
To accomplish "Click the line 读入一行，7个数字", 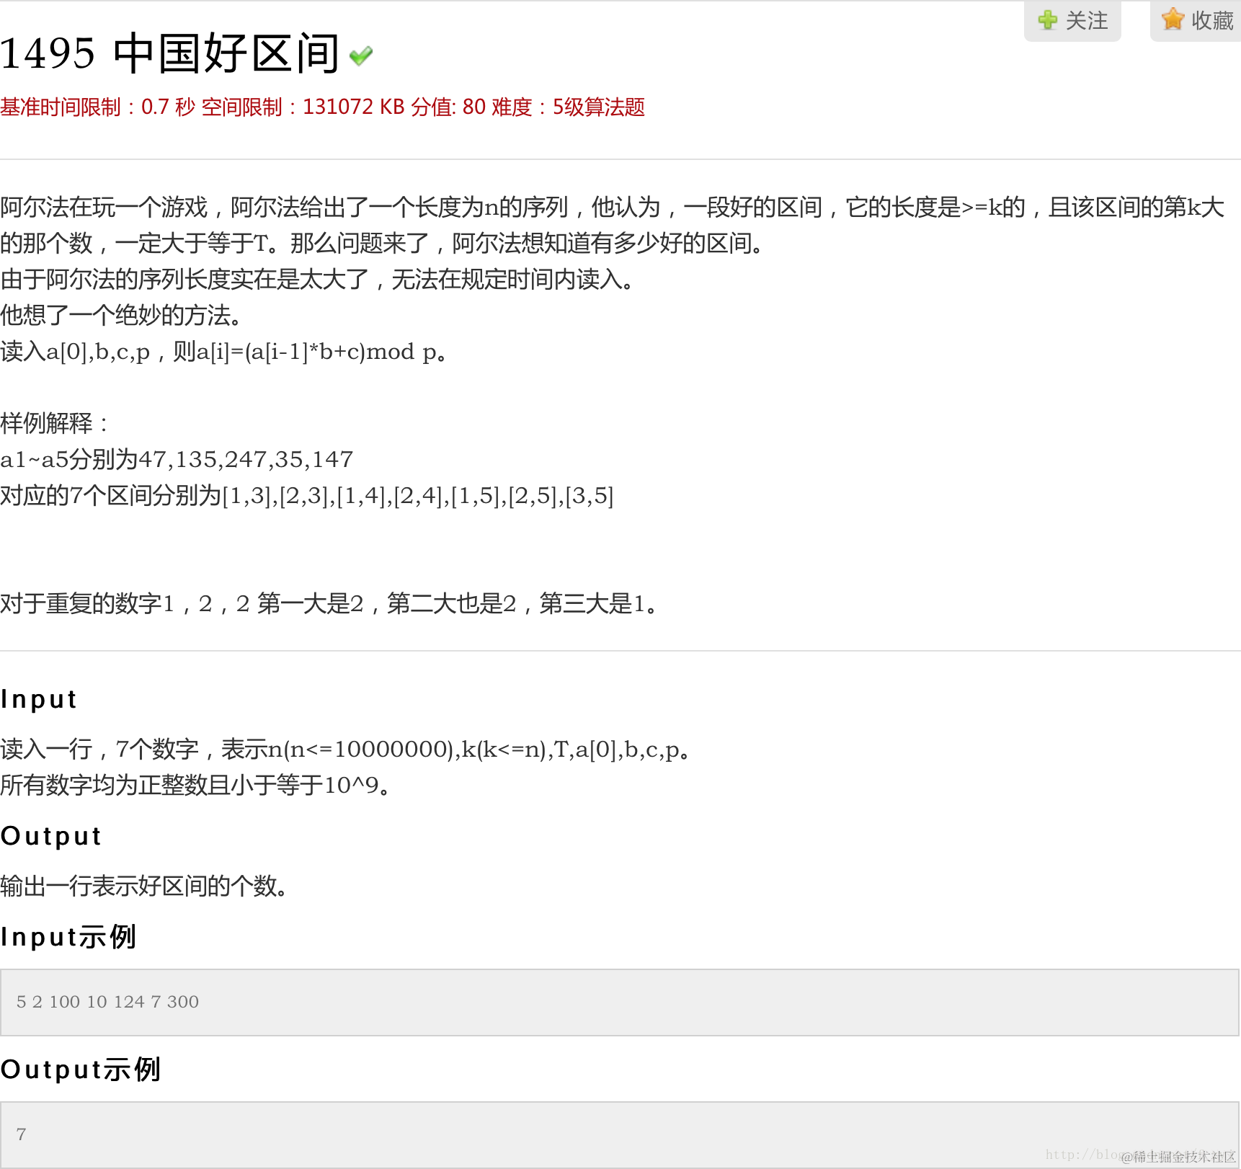I will click(347, 750).
